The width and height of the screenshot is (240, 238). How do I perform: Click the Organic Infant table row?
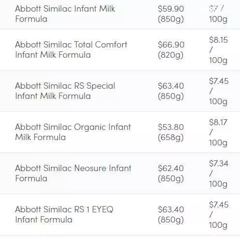point(120,132)
